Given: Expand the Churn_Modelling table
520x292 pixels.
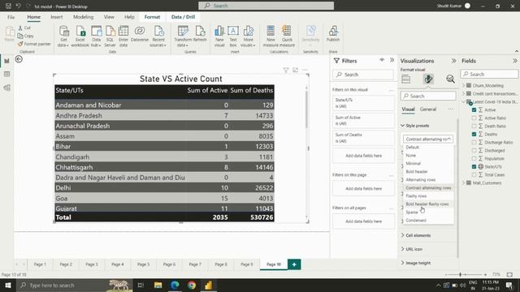Looking at the screenshot, I should tap(464, 85).
